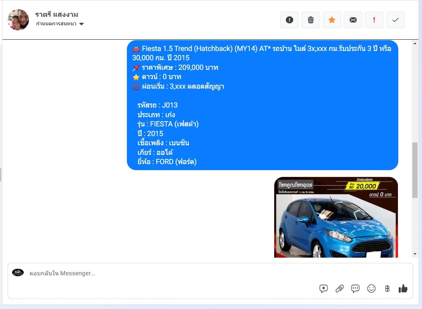The height and width of the screenshot is (309, 422).
Task: Toggle the orange star follow-up icon
Action: (332, 20)
